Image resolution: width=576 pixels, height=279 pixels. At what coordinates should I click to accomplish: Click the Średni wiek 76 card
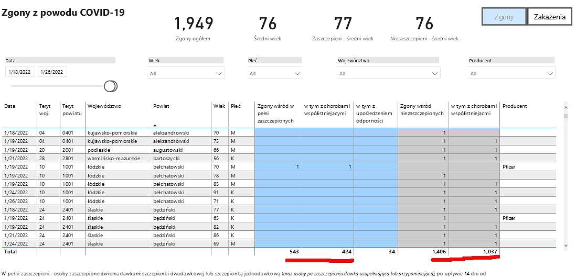pos(268,28)
